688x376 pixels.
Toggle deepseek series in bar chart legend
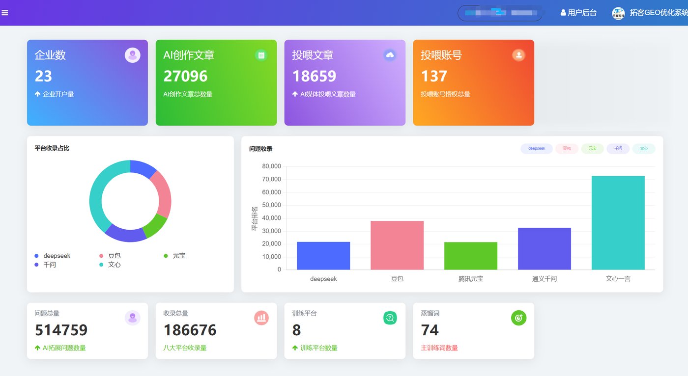pyautogui.click(x=537, y=149)
